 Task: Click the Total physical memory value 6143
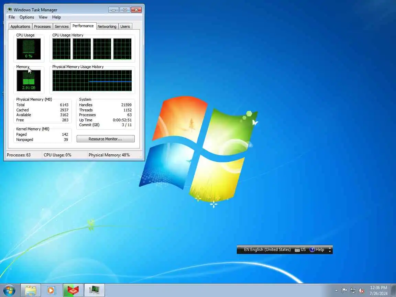pos(64,105)
